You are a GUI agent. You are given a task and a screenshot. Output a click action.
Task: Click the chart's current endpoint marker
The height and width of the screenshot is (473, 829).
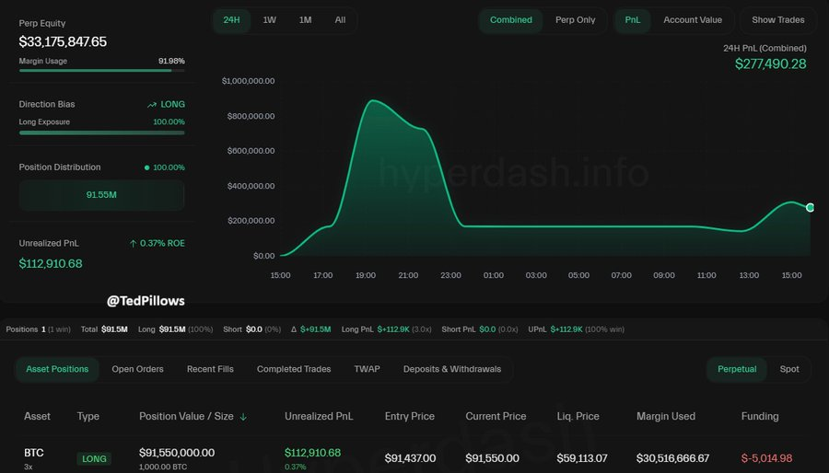pyautogui.click(x=810, y=208)
